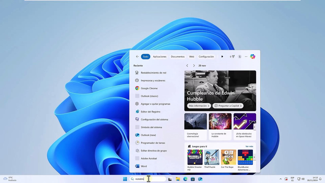Expand hidden system tray icons chevron
This screenshot has width=325, height=183.
click(281, 179)
